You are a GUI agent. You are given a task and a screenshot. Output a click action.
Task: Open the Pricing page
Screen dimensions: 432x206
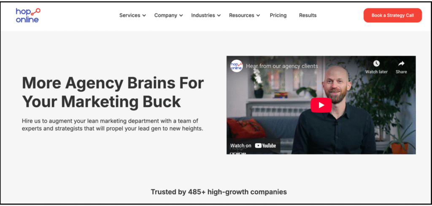tap(278, 16)
